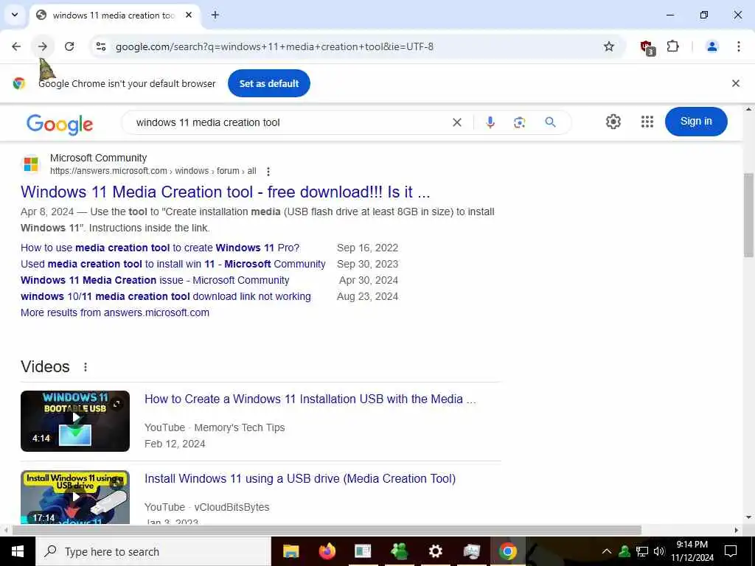Open Chrome's three-dot menu
This screenshot has height=566, width=755.
[739, 46]
